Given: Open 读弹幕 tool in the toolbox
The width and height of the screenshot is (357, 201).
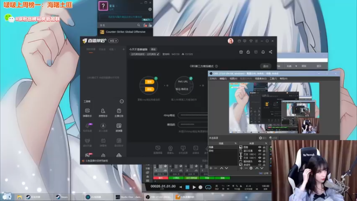Looking at the screenshot, I should [119, 128].
